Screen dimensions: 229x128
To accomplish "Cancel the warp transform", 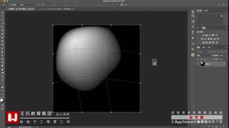I will pyautogui.click(x=122, y=5).
